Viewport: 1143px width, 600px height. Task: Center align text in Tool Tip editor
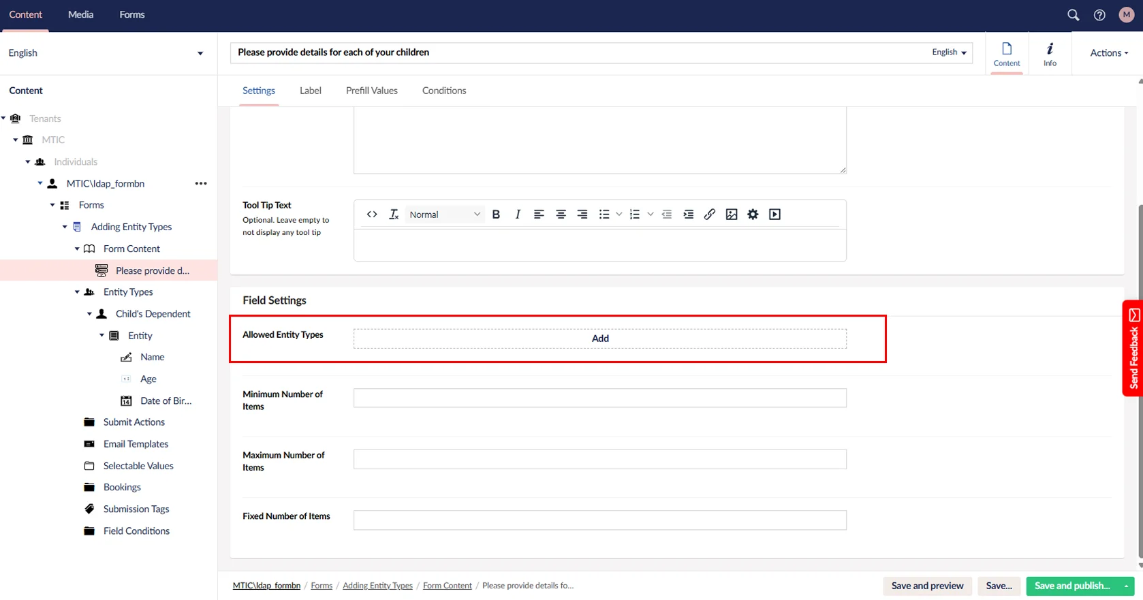pyautogui.click(x=561, y=215)
